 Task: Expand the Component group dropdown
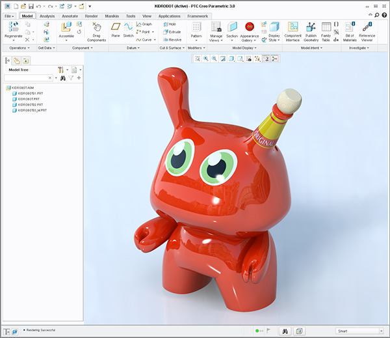click(x=83, y=48)
